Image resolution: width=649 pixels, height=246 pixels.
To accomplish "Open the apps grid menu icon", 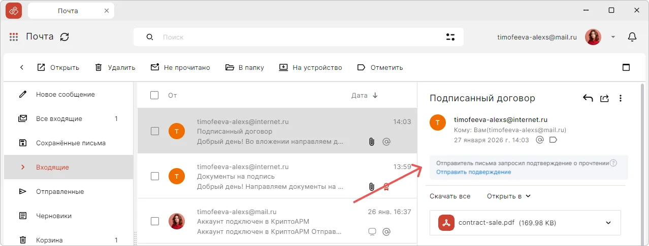I will coord(14,37).
